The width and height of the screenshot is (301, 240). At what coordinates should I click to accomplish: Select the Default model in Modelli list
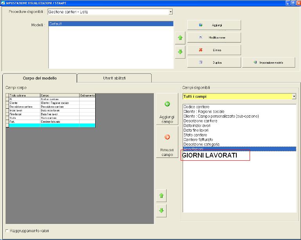[111, 24]
